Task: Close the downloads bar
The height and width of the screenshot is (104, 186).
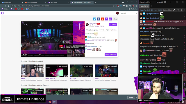Action: pos(137,97)
